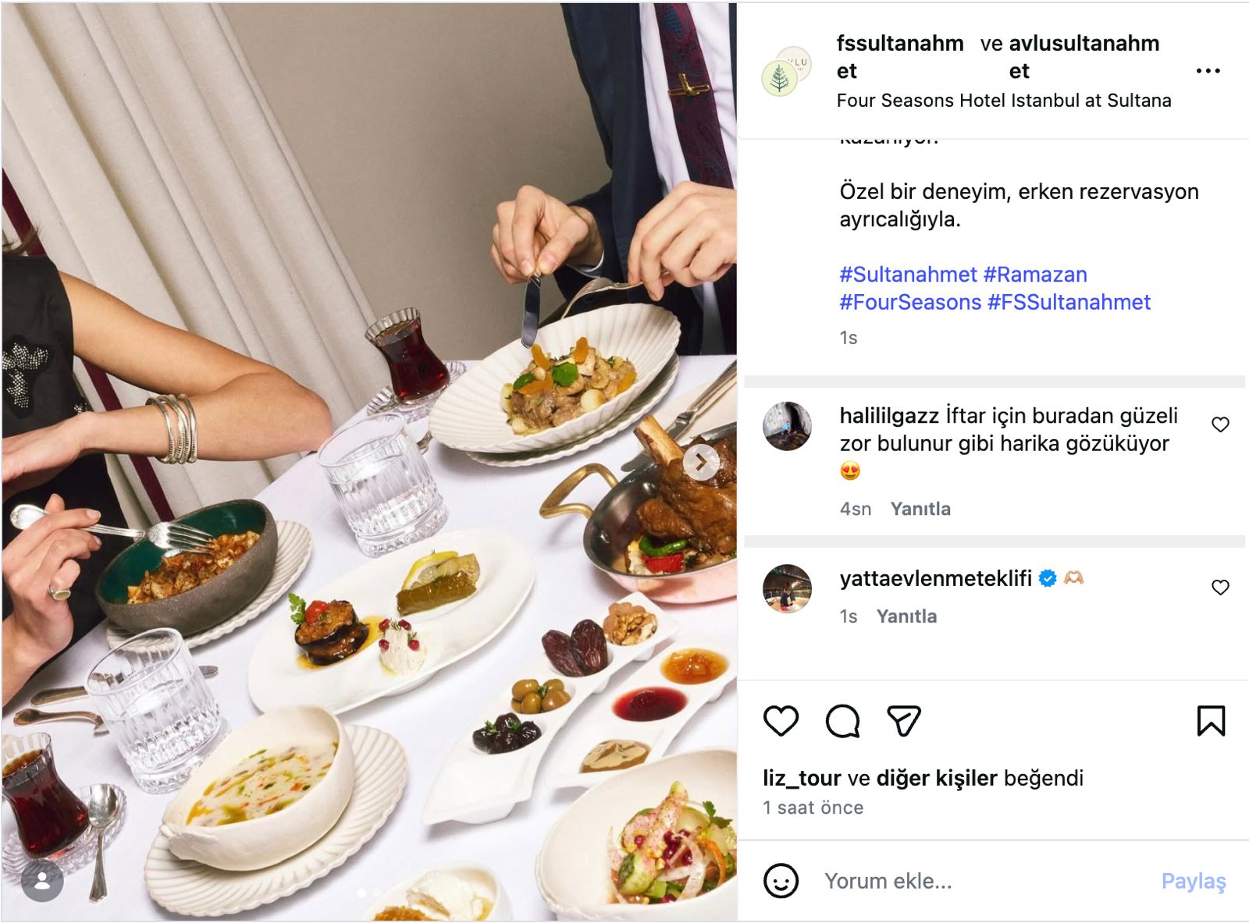
Task: Open the Four Seasons Hotel Istanbul location
Action: pyautogui.click(x=1004, y=101)
